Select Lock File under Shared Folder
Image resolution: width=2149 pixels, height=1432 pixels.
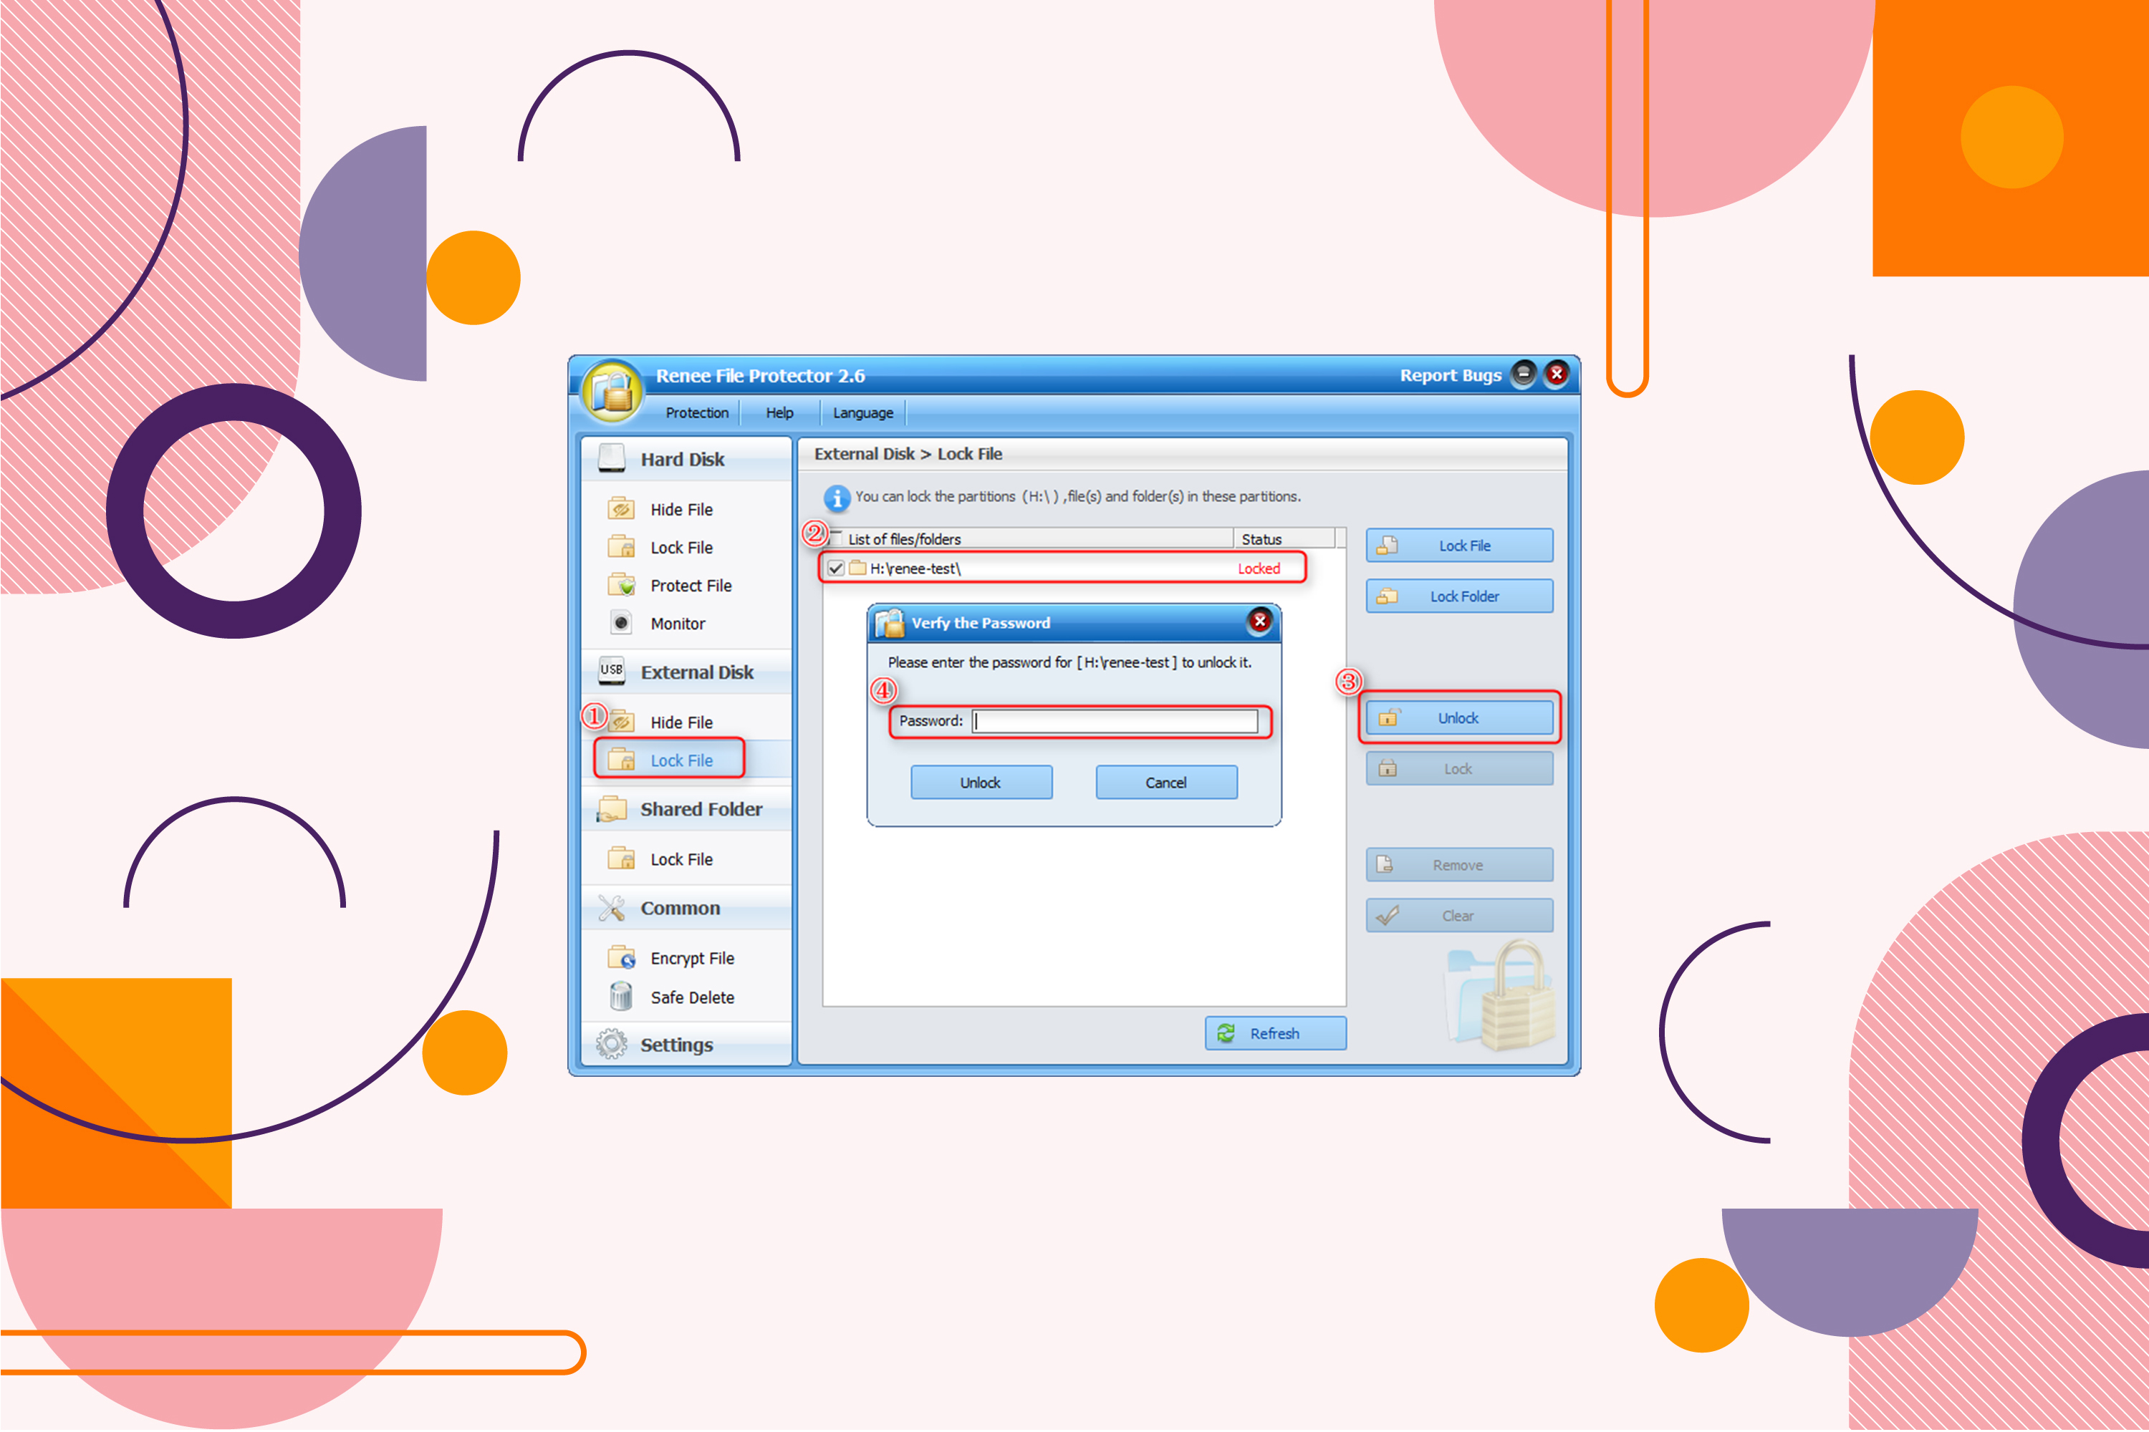click(681, 859)
